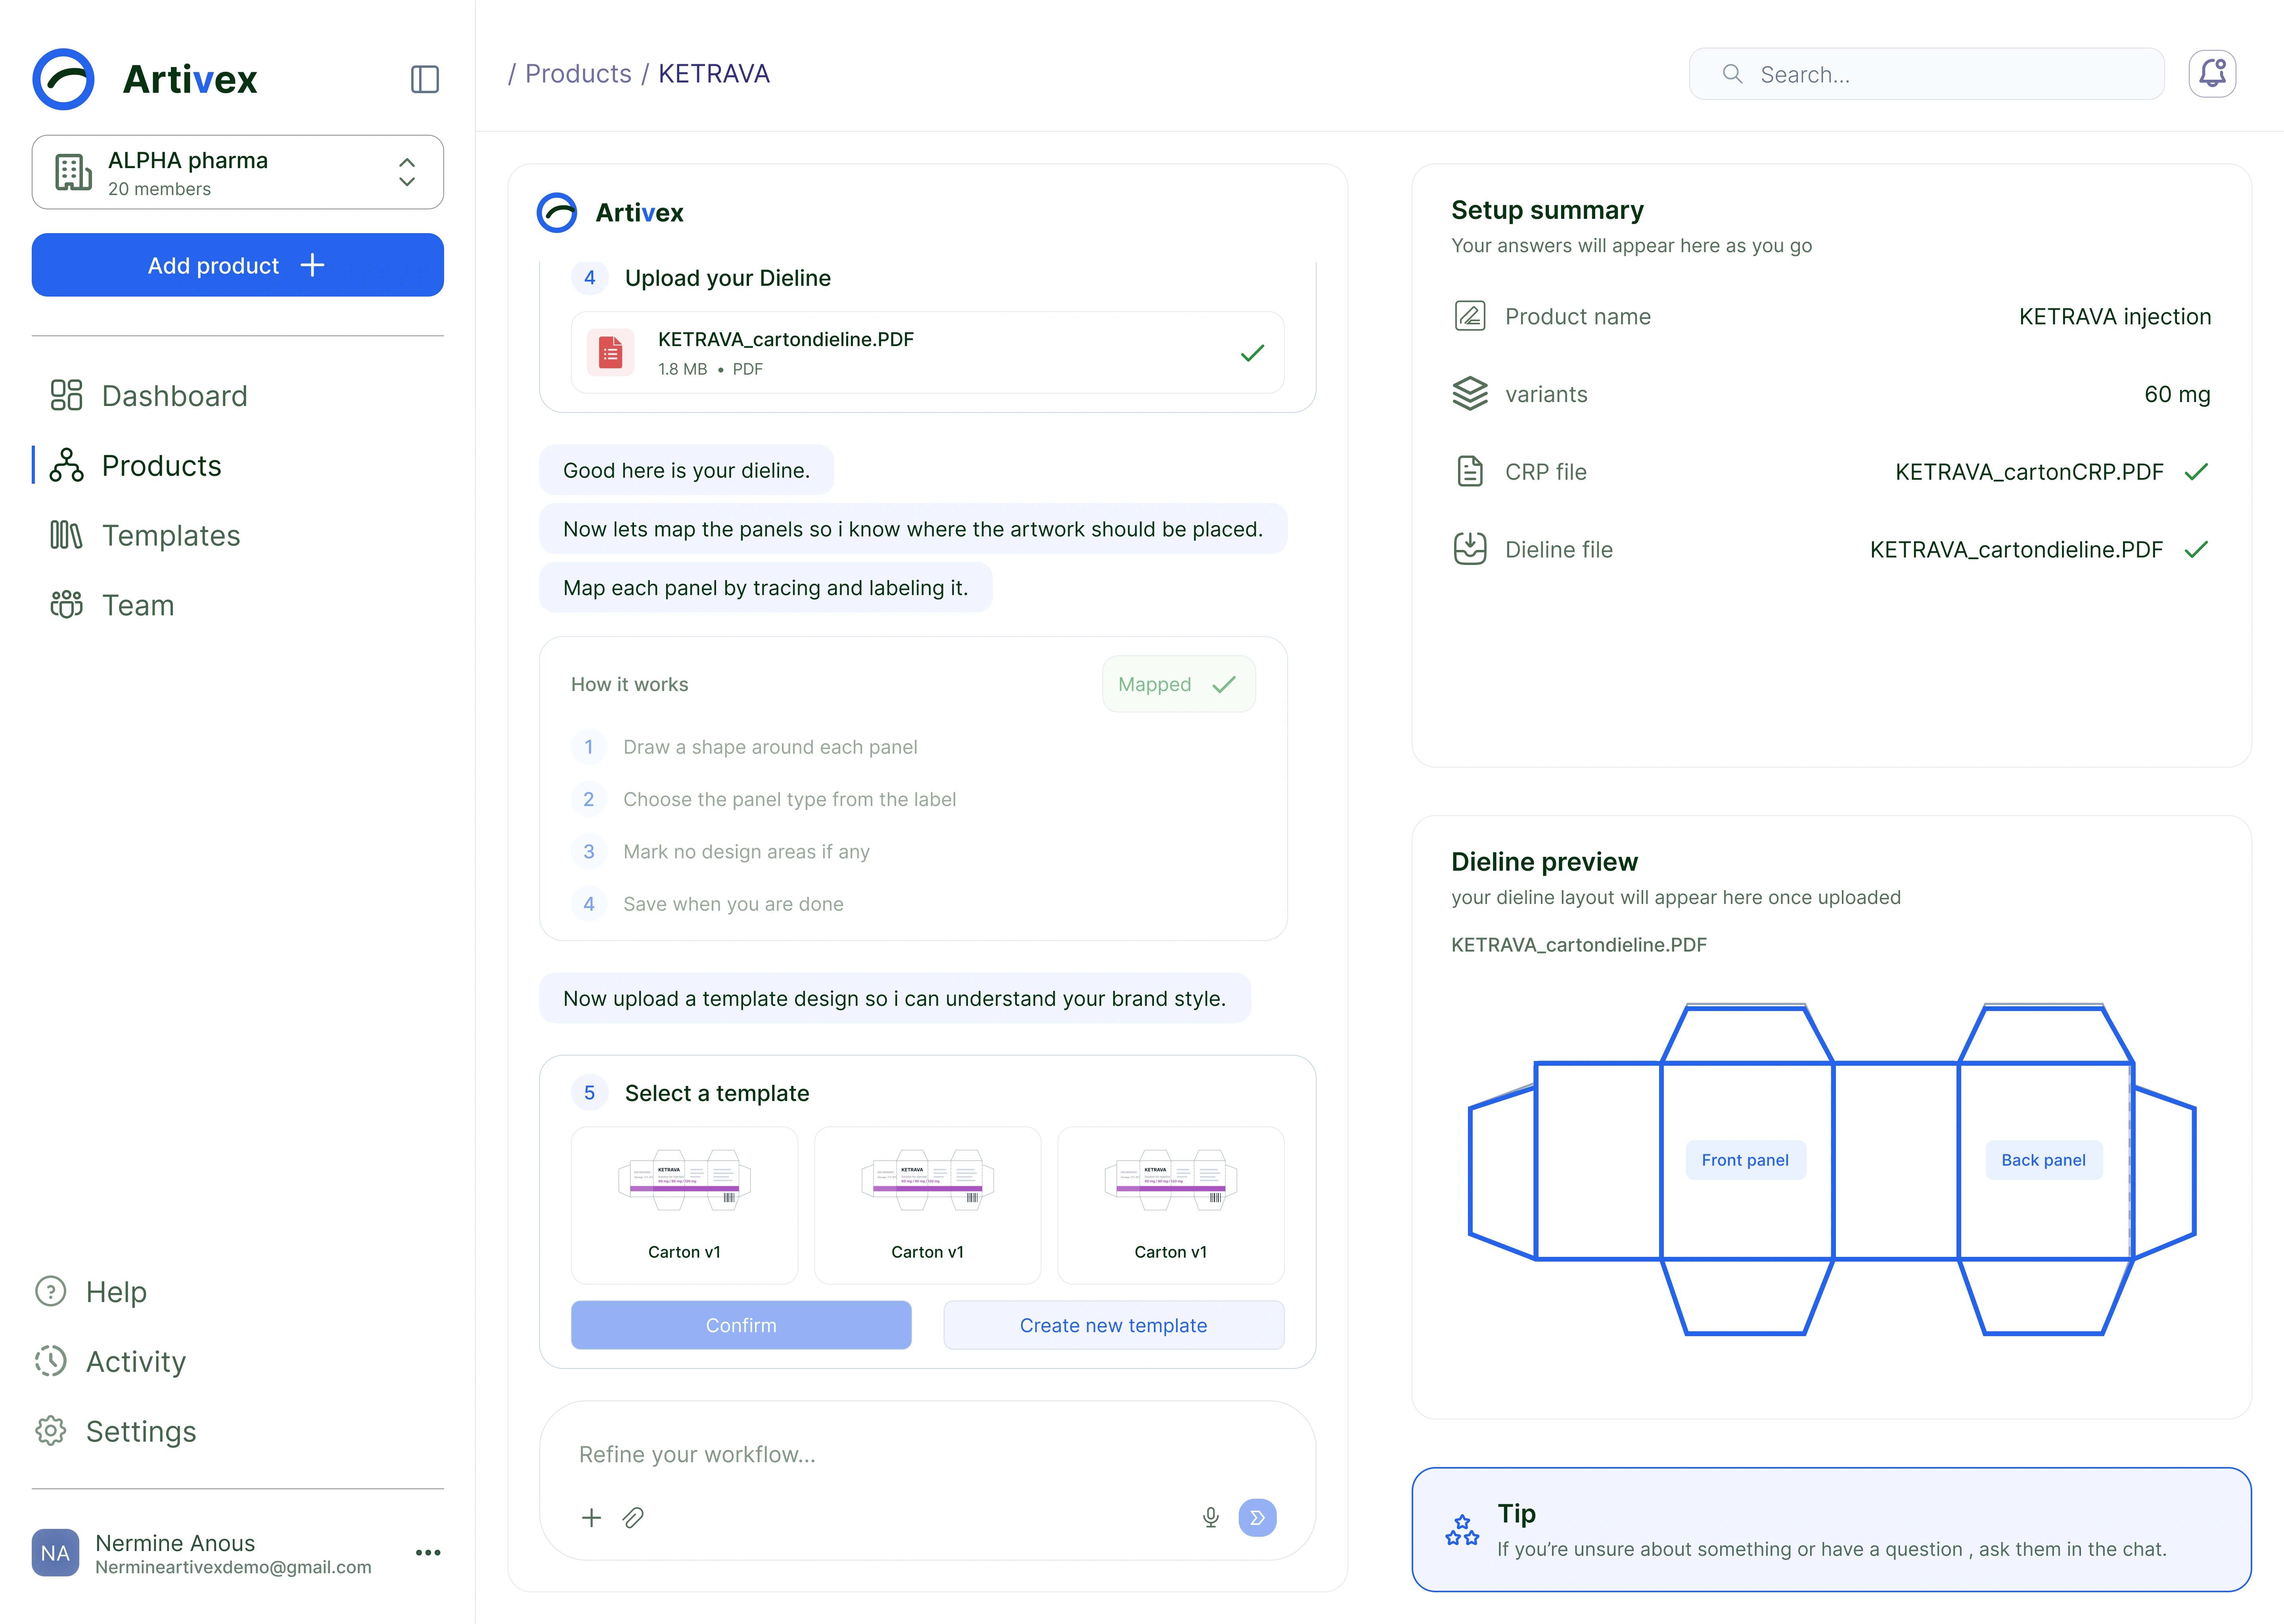Click the NA user avatar
This screenshot has width=2284, height=1624.
[55, 1553]
